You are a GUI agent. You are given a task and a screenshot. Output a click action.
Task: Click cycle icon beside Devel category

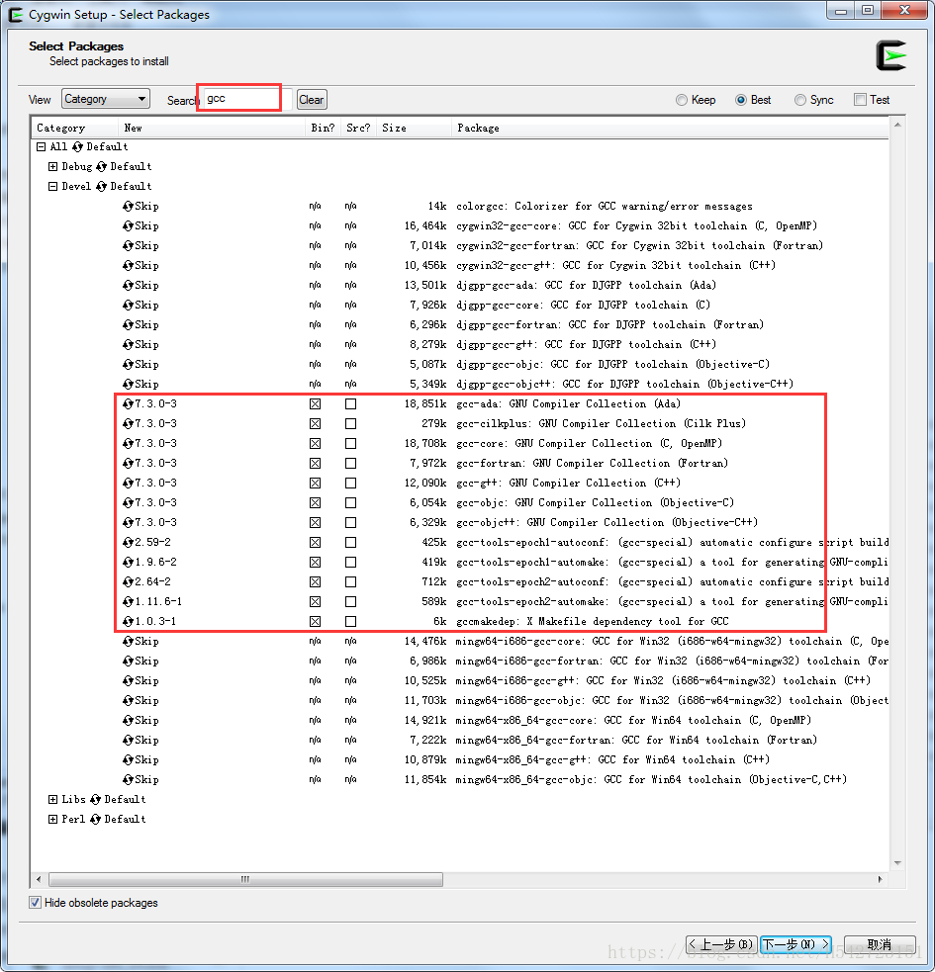[x=101, y=186]
